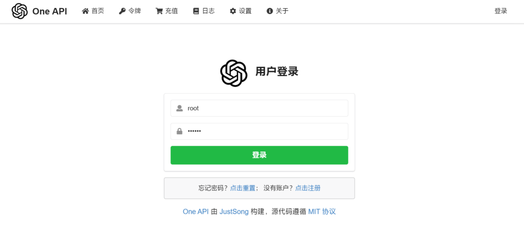Viewport: 524px width, 230px height.
Task: Click the green 登录 button
Action: (259, 155)
